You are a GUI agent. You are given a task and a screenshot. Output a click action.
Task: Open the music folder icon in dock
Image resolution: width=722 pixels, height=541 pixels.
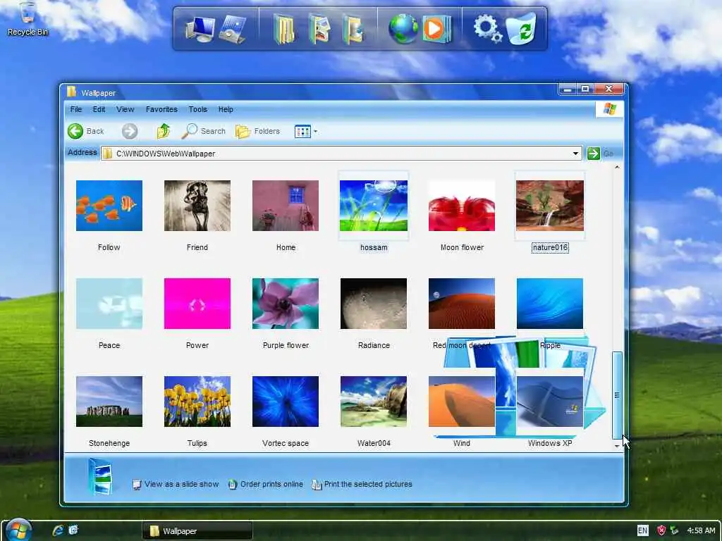point(353,29)
